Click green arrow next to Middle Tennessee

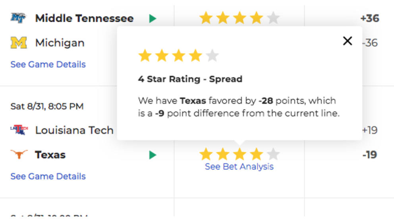click(153, 18)
